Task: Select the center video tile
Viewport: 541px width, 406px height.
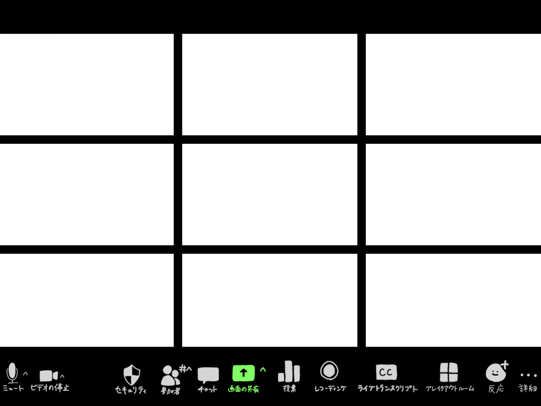Action: click(270, 194)
